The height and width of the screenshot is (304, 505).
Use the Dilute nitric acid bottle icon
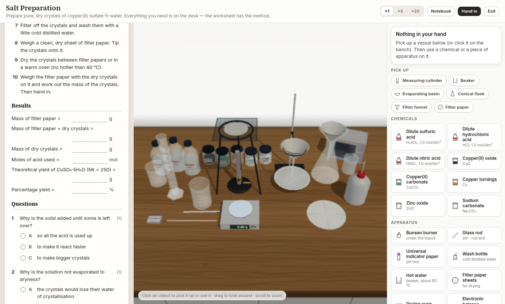point(399,161)
